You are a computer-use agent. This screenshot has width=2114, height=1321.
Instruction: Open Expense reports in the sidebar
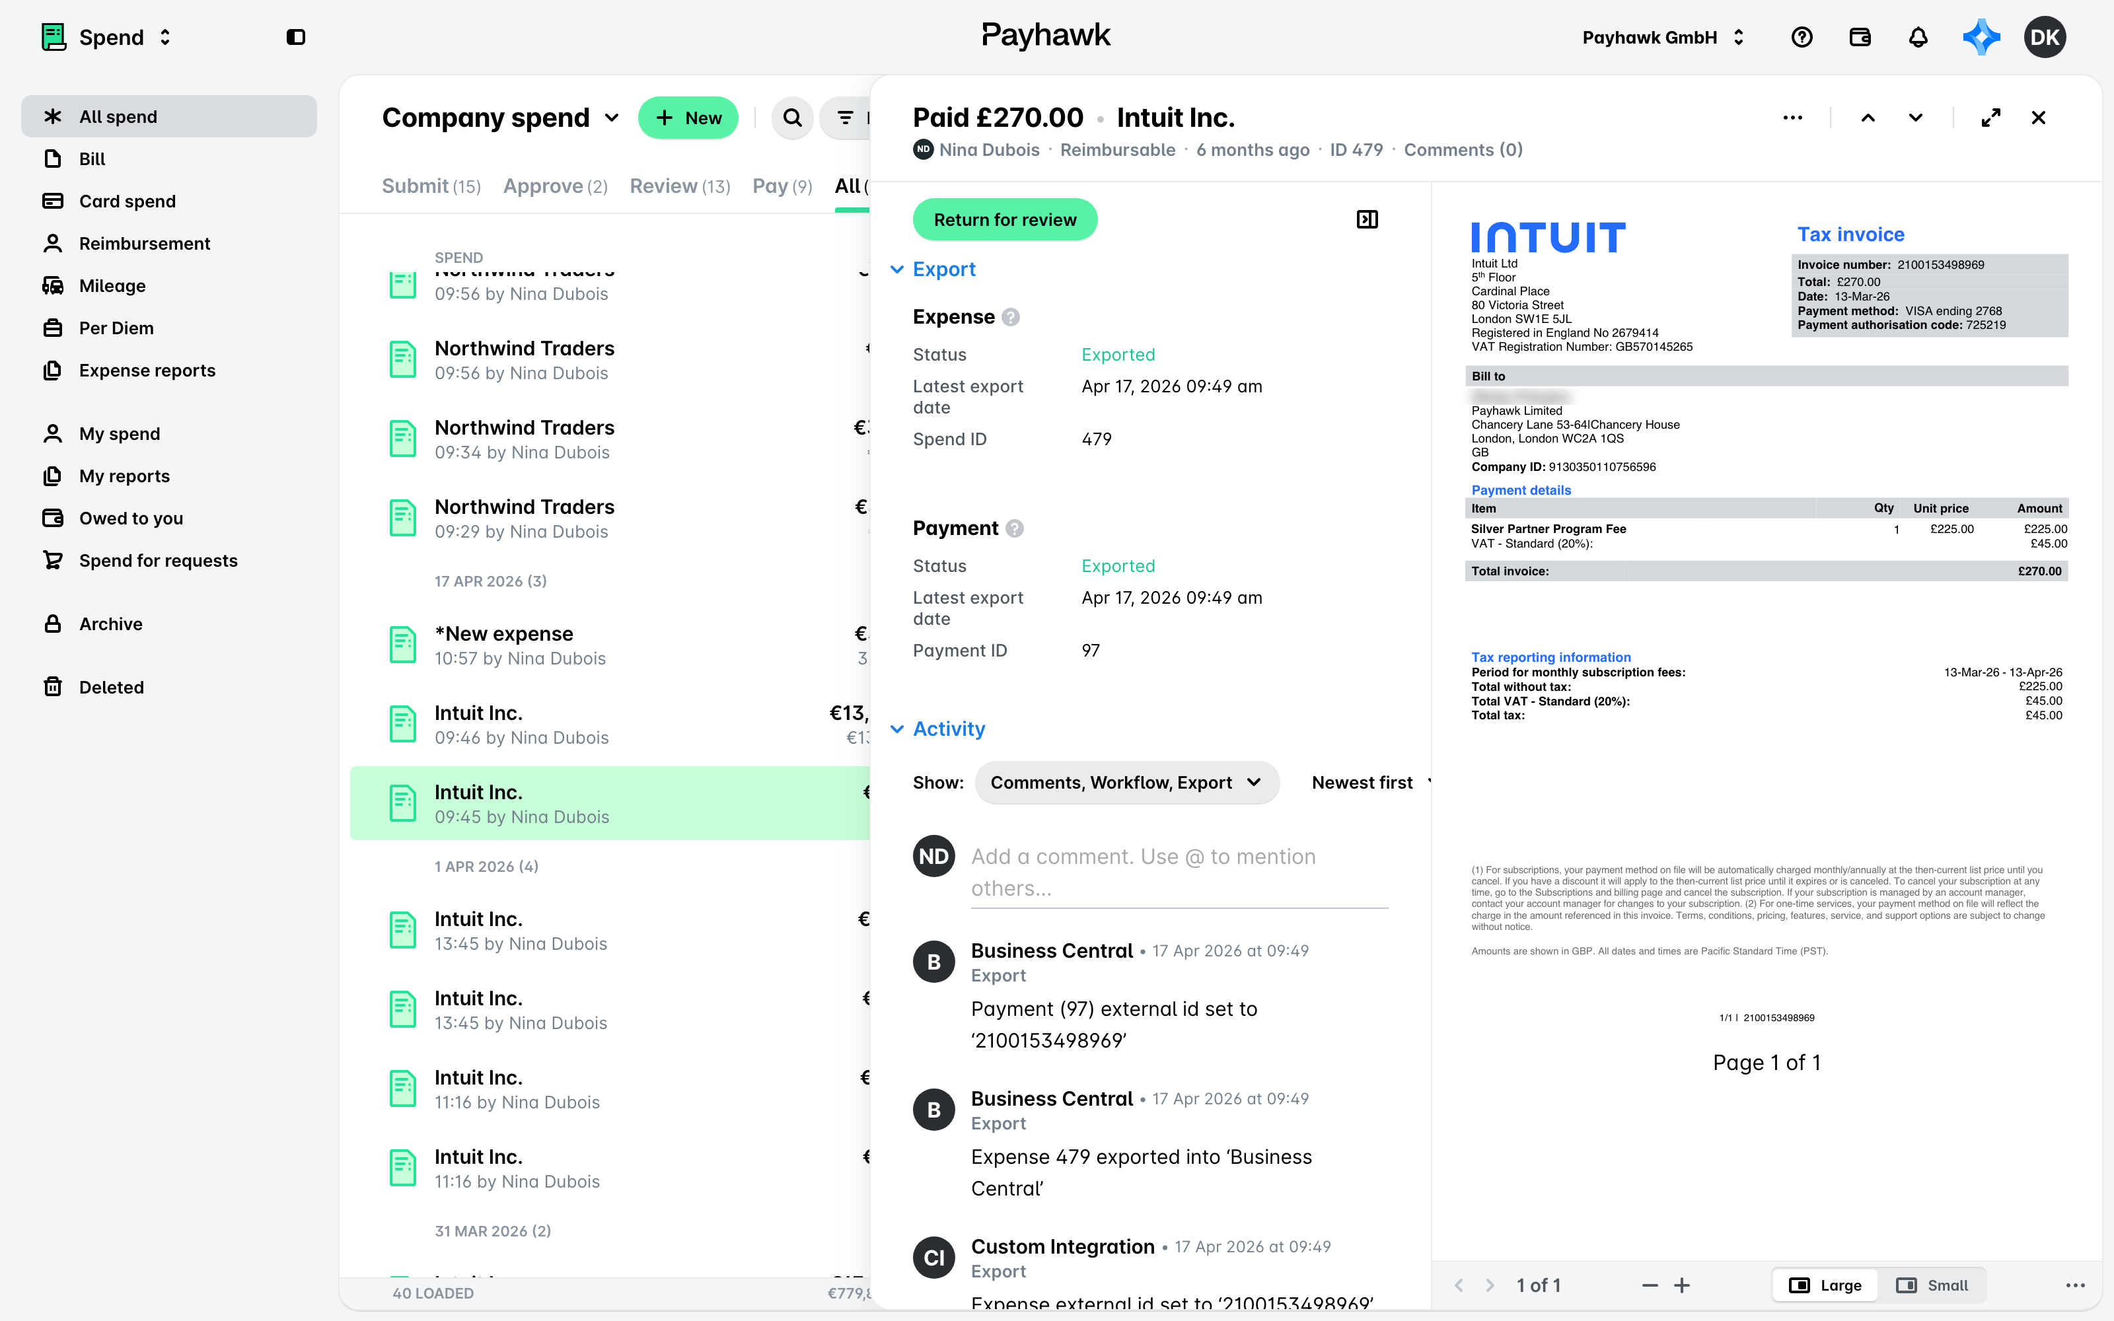(x=147, y=371)
